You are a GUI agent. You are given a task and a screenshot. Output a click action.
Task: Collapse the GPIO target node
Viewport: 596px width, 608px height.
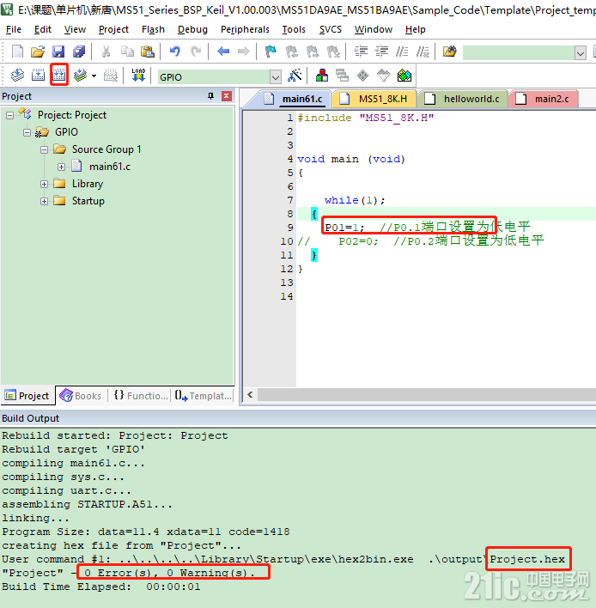[x=27, y=132]
